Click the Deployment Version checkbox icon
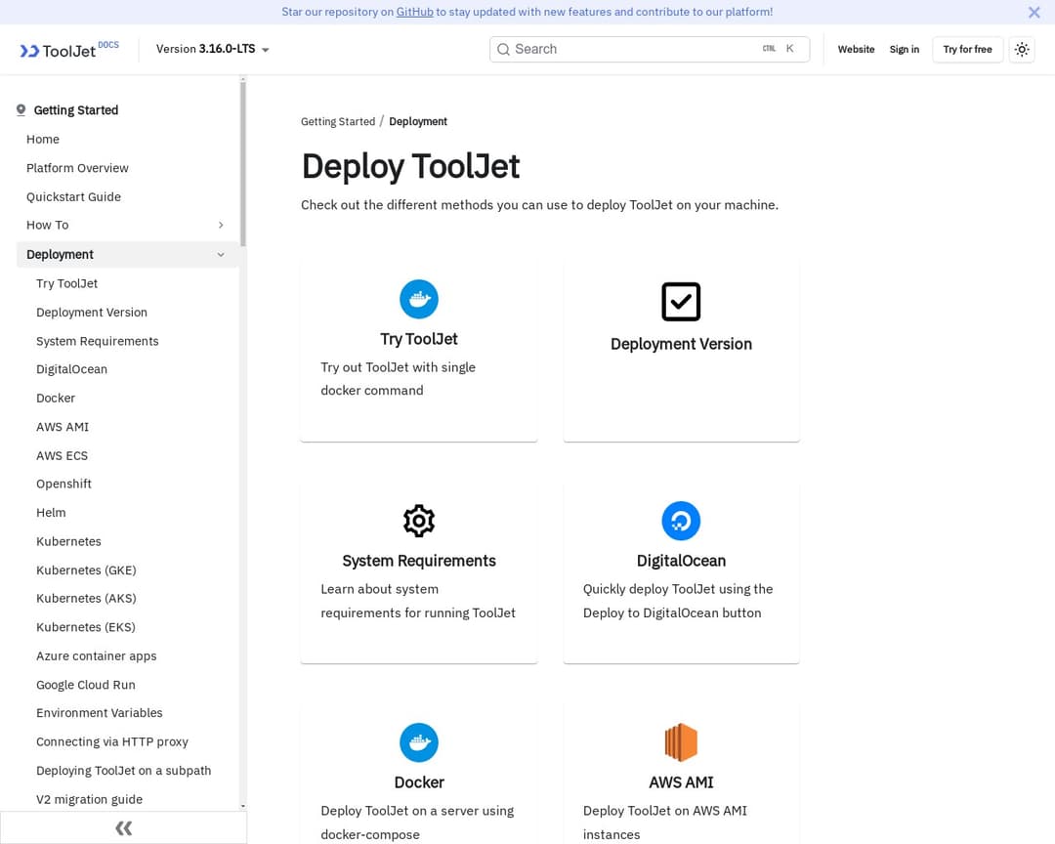This screenshot has height=844, width=1055. pyautogui.click(x=681, y=302)
